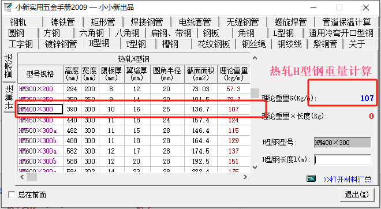
Task: Click the 翼缘厚(mm) column header
Action: pyautogui.click(x=137, y=74)
